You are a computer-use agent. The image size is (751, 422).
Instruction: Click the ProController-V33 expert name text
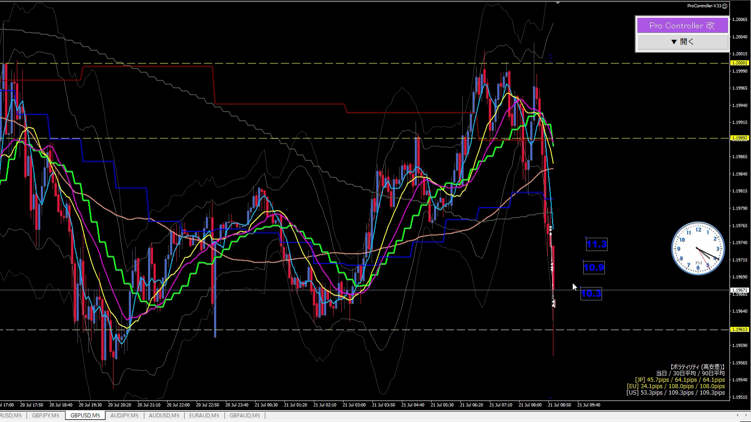click(704, 6)
